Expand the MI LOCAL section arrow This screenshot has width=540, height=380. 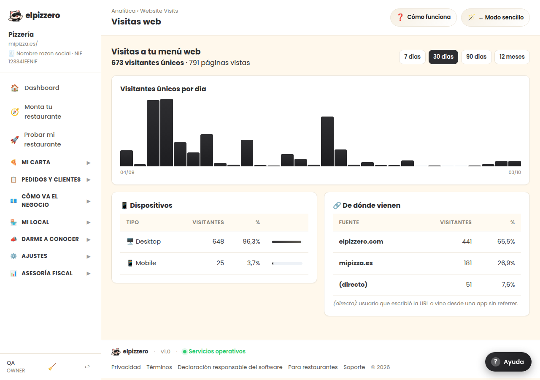[89, 223]
